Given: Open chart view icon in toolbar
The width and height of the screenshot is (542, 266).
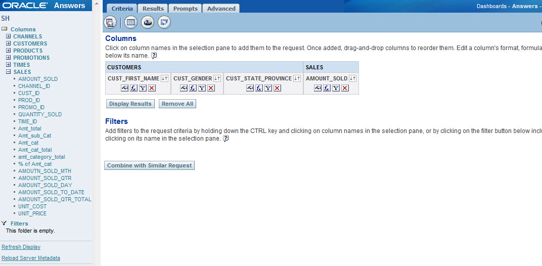Looking at the screenshot, I should tap(148, 22).
